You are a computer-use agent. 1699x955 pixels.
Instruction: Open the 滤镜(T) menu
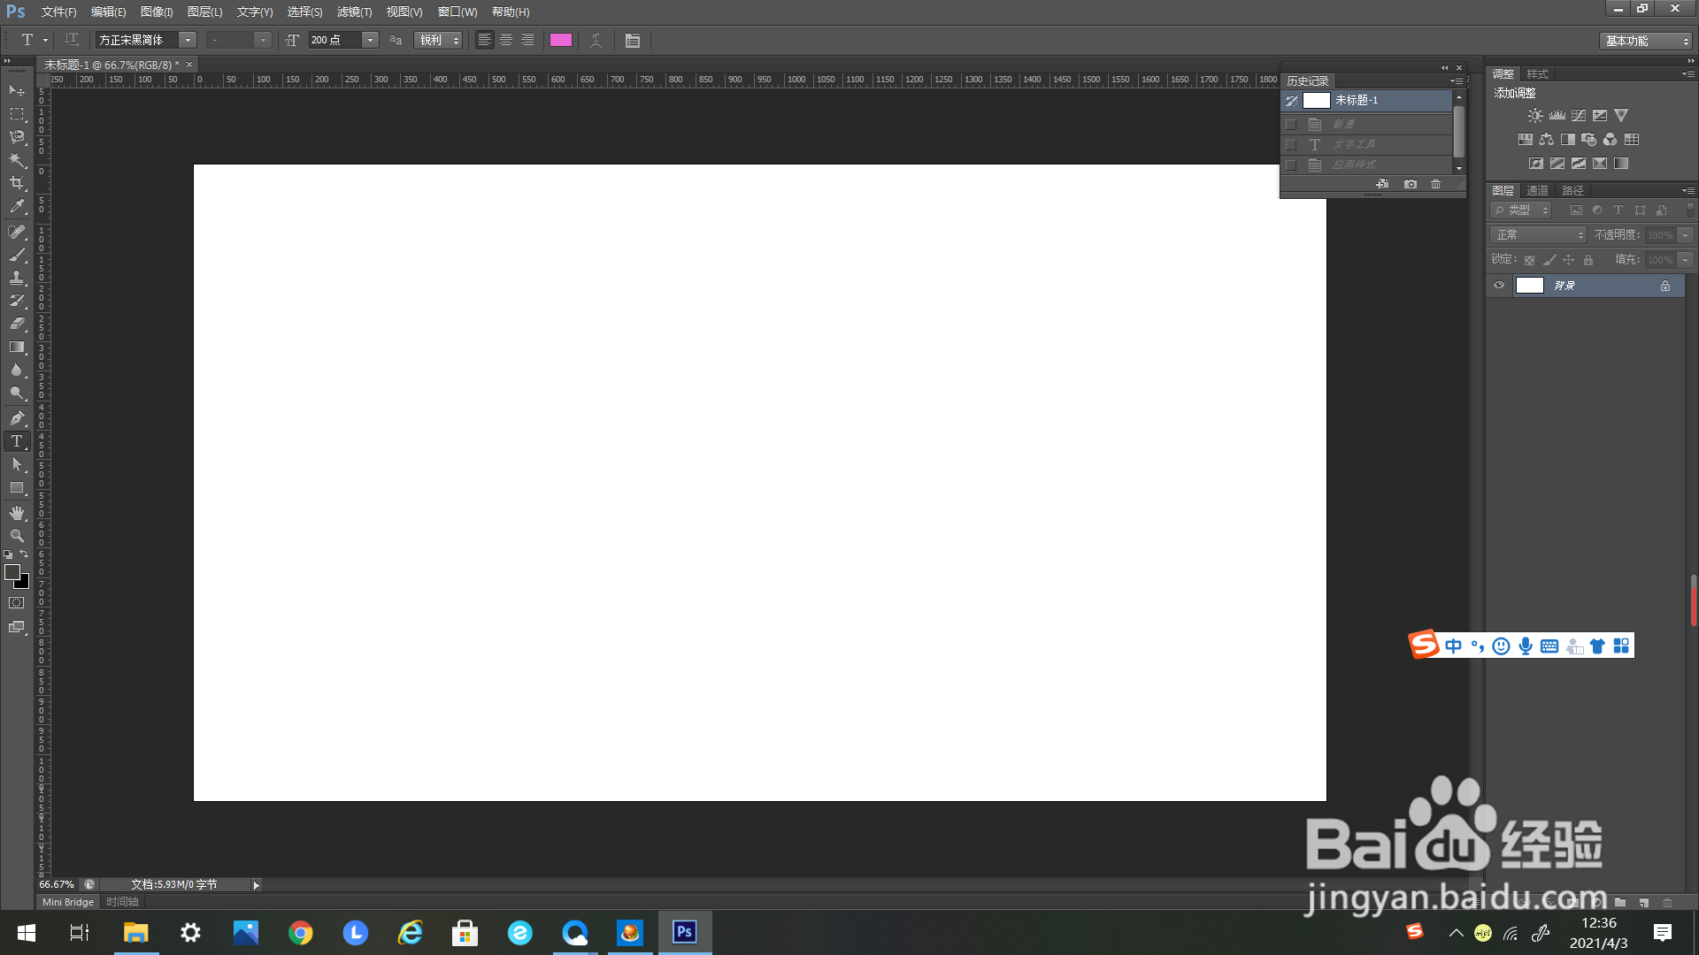pyautogui.click(x=354, y=11)
